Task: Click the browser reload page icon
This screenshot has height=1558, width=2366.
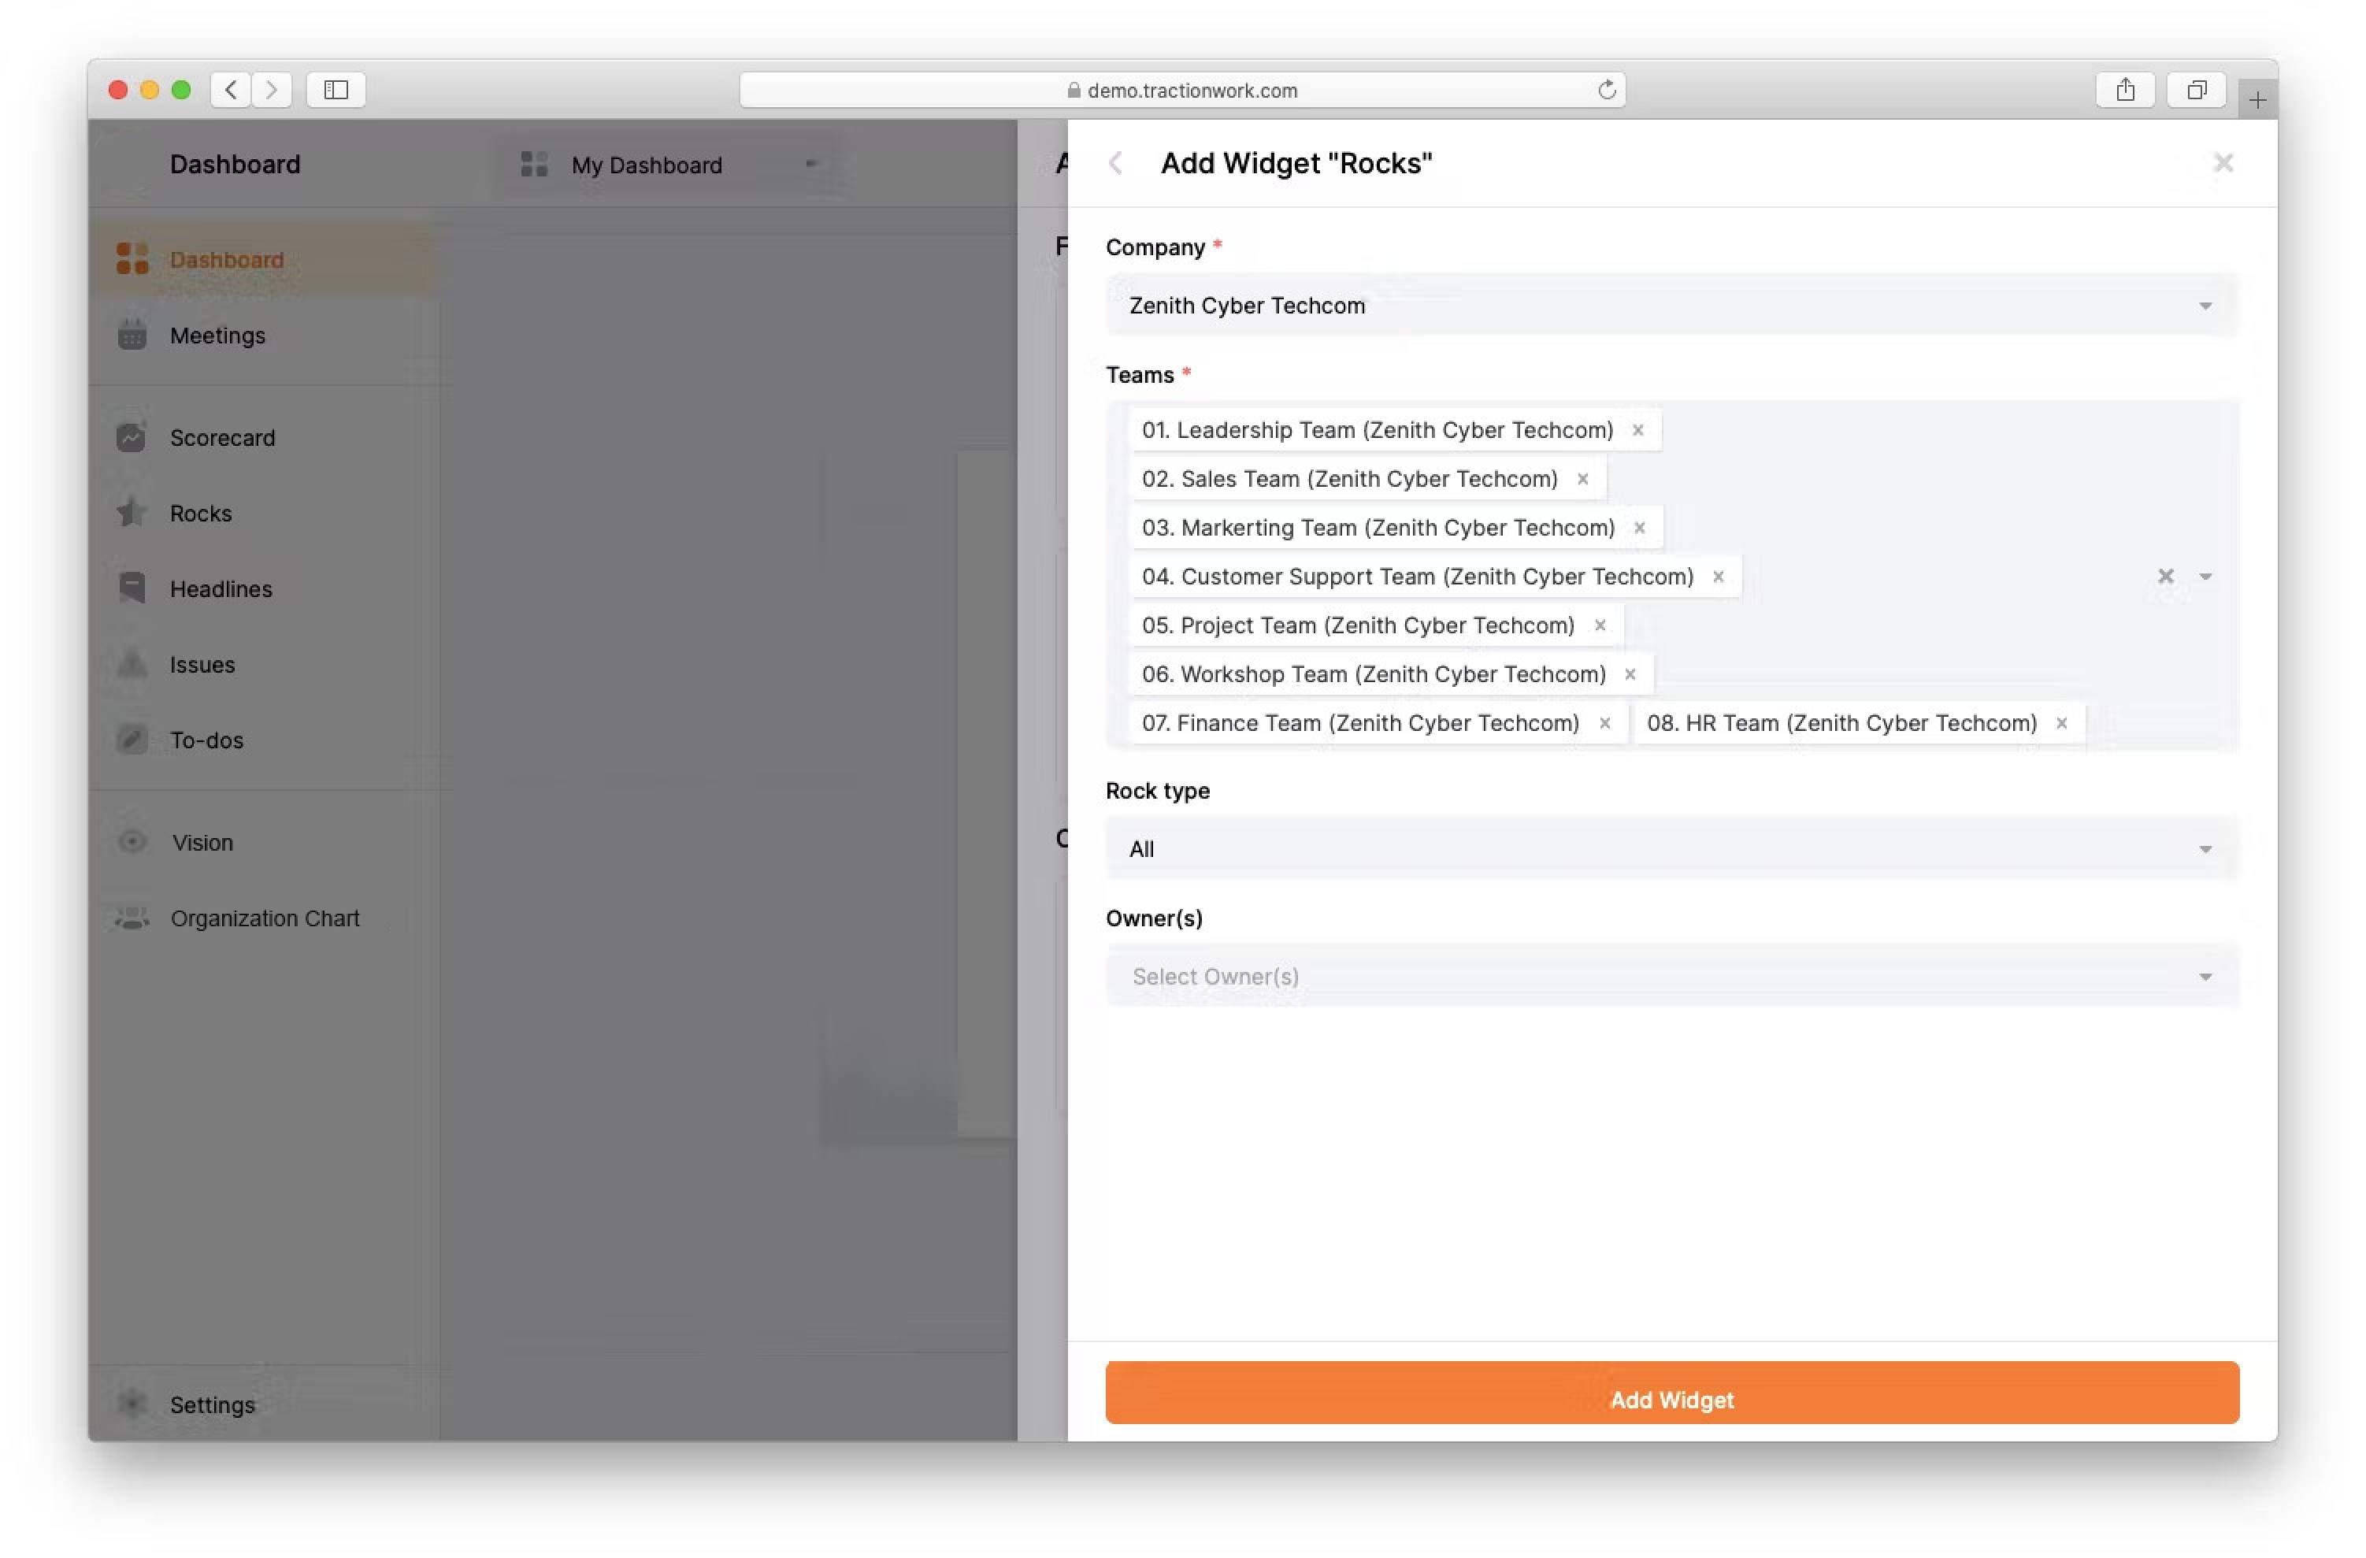Action: pos(1607,91)
